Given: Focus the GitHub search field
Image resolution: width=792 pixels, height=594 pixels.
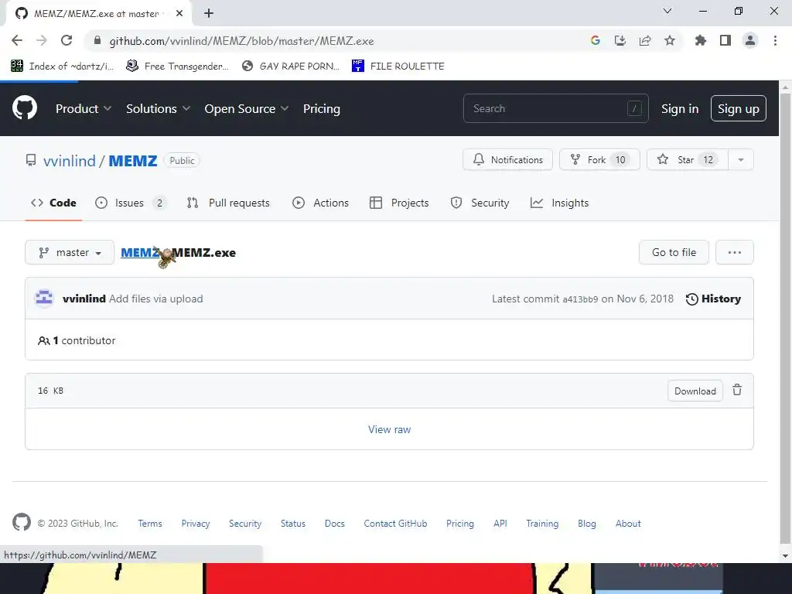Looking at the screenshot, I should click(555, 108).
